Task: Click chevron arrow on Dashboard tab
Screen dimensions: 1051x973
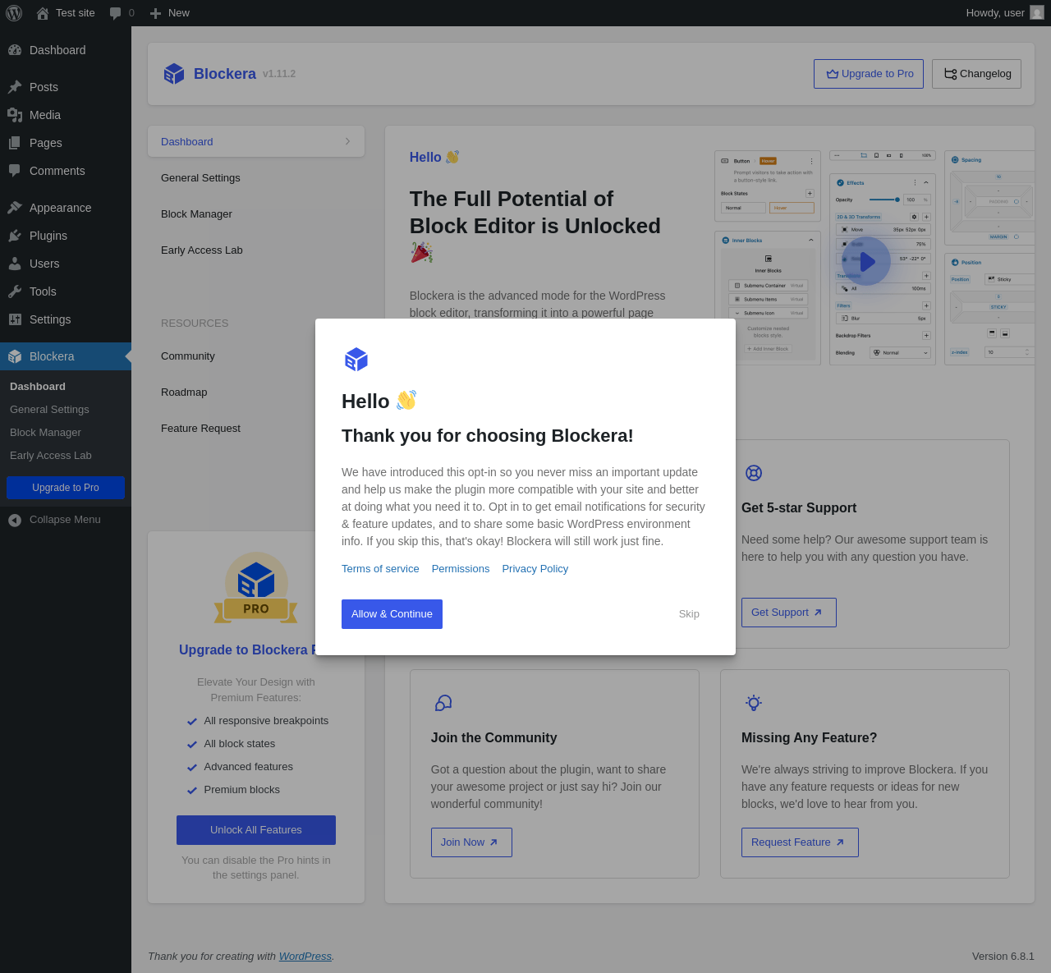Action: pos(348,142)
